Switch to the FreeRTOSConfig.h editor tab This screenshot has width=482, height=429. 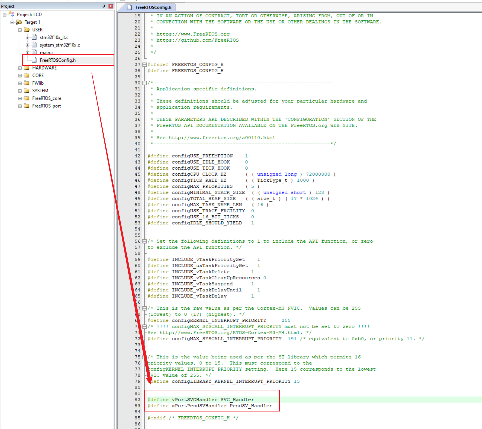coord(153,7)
